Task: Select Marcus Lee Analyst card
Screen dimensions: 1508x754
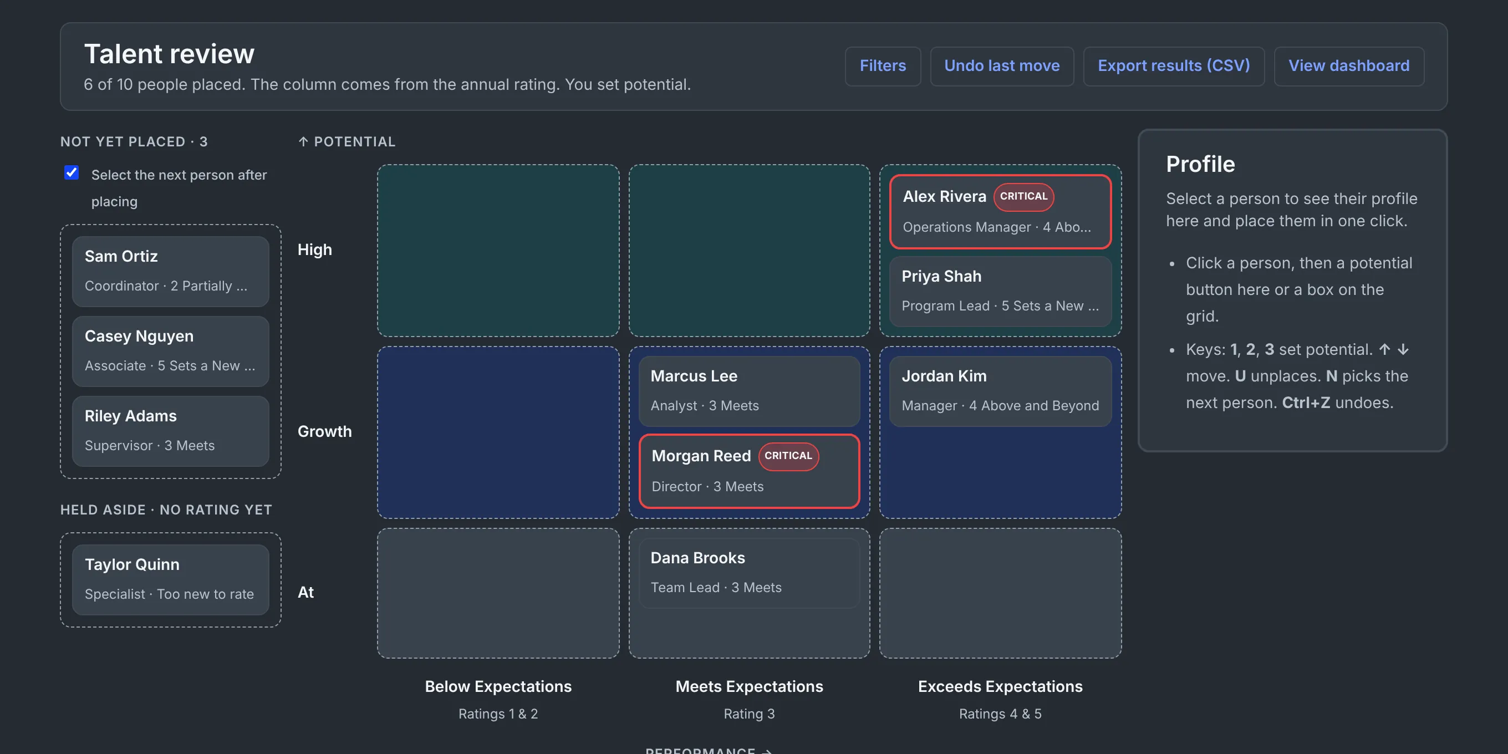Action: (x=748, y=391)
